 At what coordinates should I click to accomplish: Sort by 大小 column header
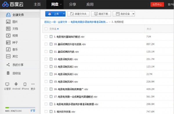(149, 29)
